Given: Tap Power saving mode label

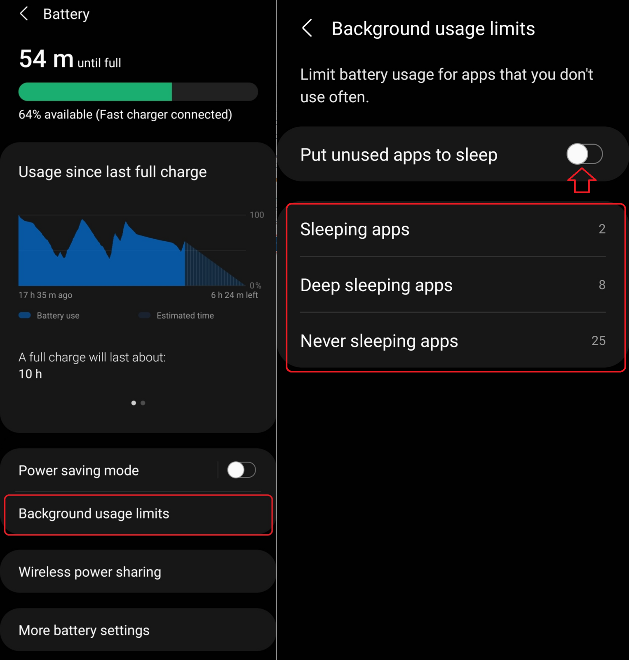Looking at the screenshot, I should pos(79,470).
